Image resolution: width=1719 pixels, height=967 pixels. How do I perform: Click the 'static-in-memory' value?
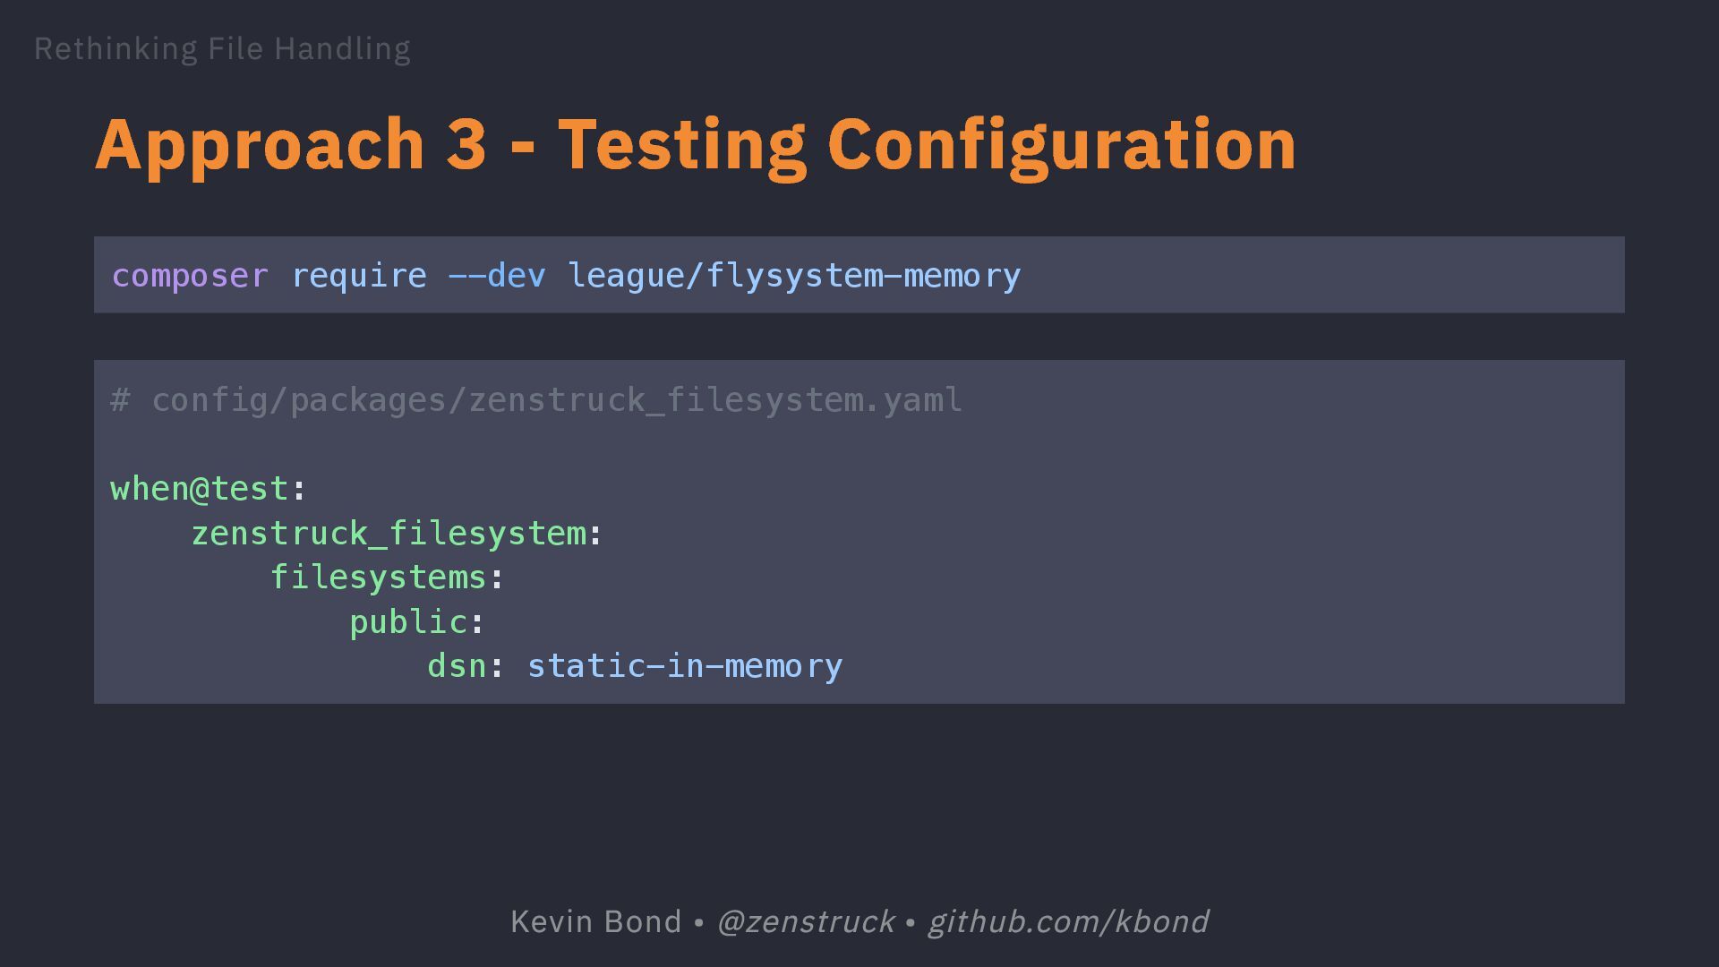pos(685,666)
